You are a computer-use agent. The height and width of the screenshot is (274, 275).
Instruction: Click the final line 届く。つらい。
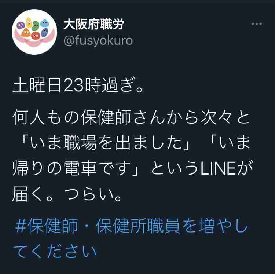click(67, 194)
